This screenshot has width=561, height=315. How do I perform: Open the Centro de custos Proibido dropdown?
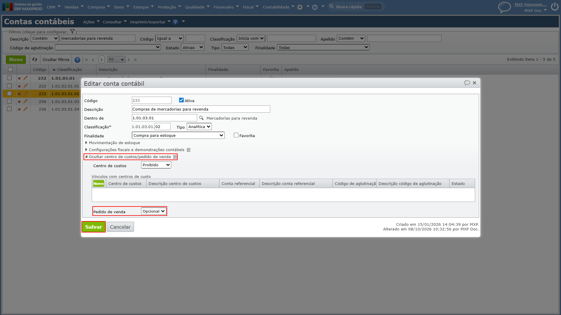[156, 165]
